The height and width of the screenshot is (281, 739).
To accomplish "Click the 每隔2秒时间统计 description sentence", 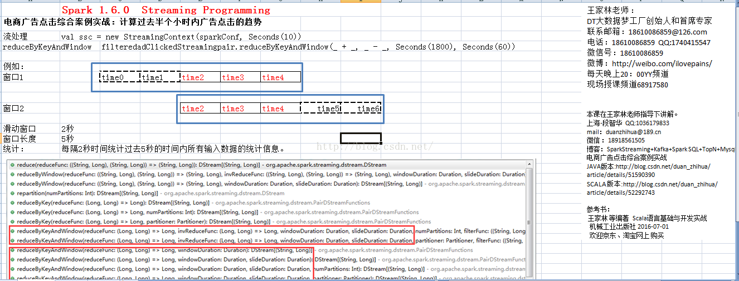I will click(173, 149).
